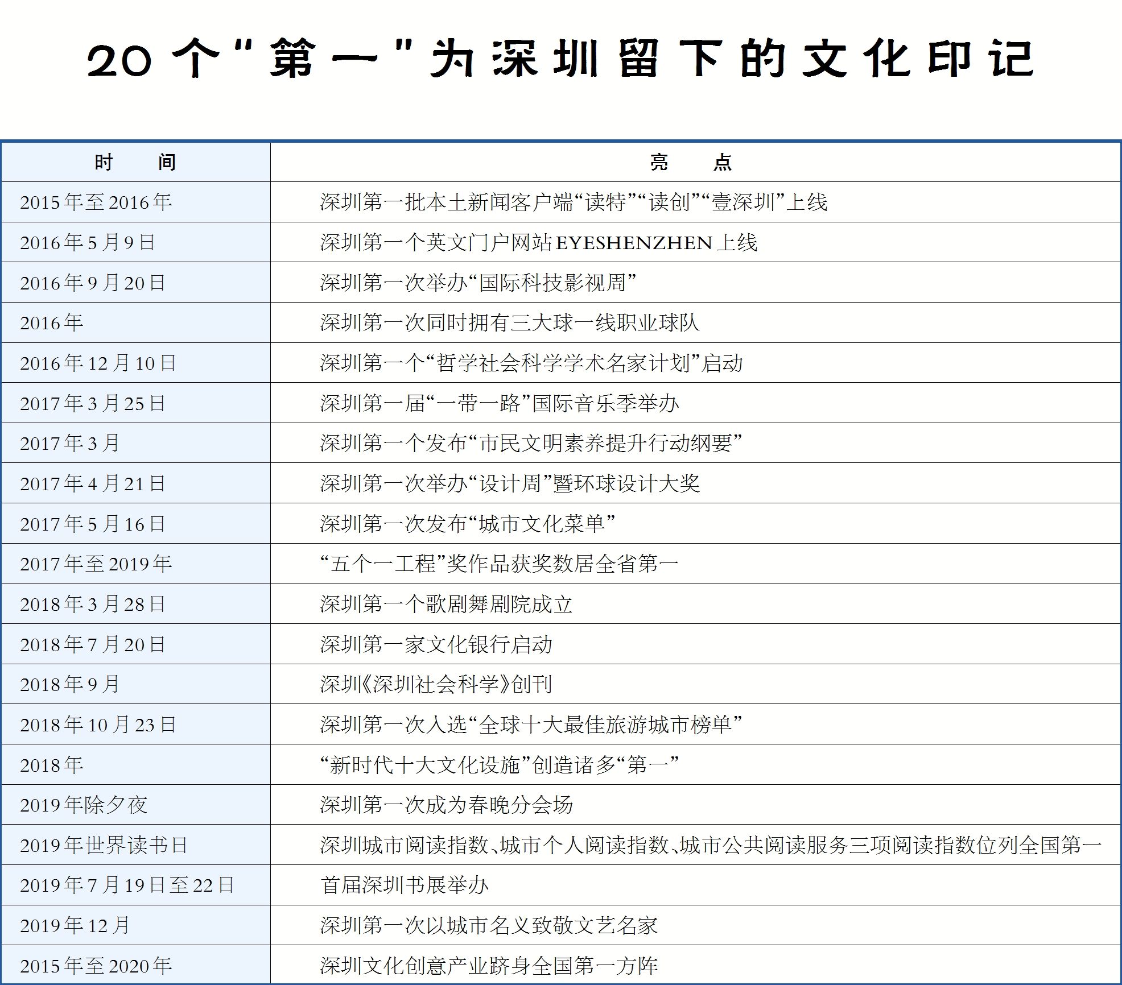Click the 《深圳社会科学》创刊 entry

[436, 685]
